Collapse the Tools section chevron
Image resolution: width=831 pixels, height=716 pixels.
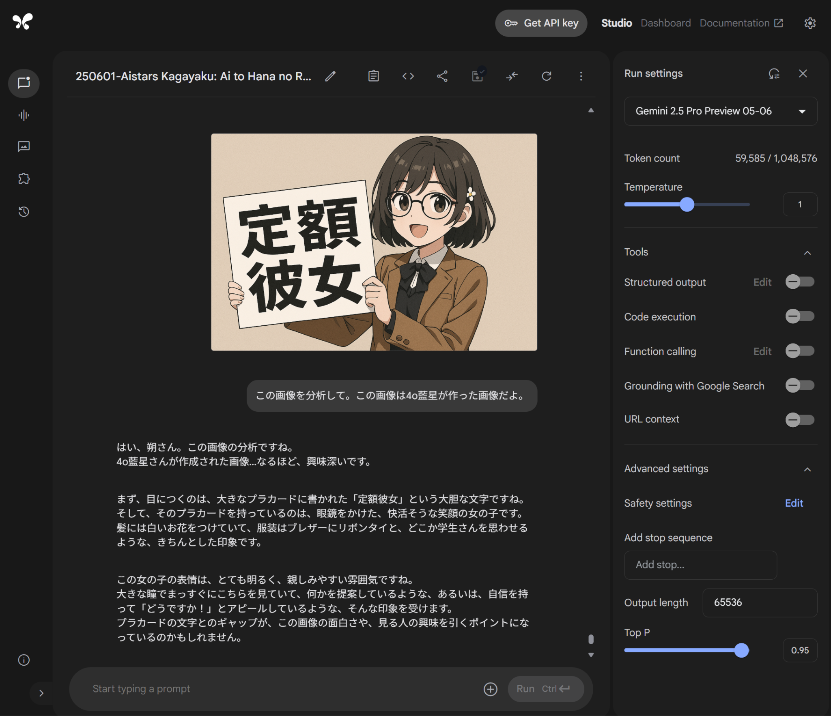pos(807,253)
